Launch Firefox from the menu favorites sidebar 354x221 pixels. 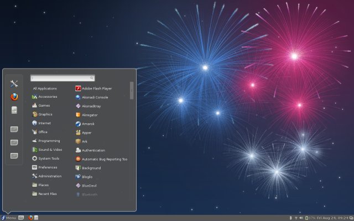tap(14, 97)
